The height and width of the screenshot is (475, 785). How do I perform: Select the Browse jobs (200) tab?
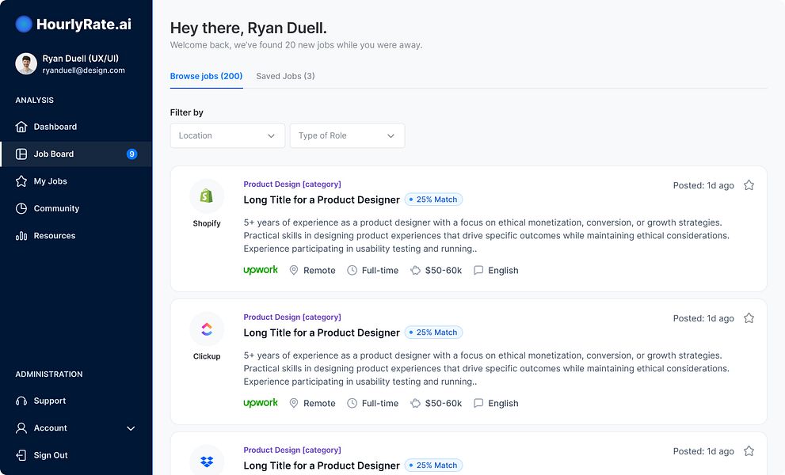pyautogui.click(x=206, y=76)
